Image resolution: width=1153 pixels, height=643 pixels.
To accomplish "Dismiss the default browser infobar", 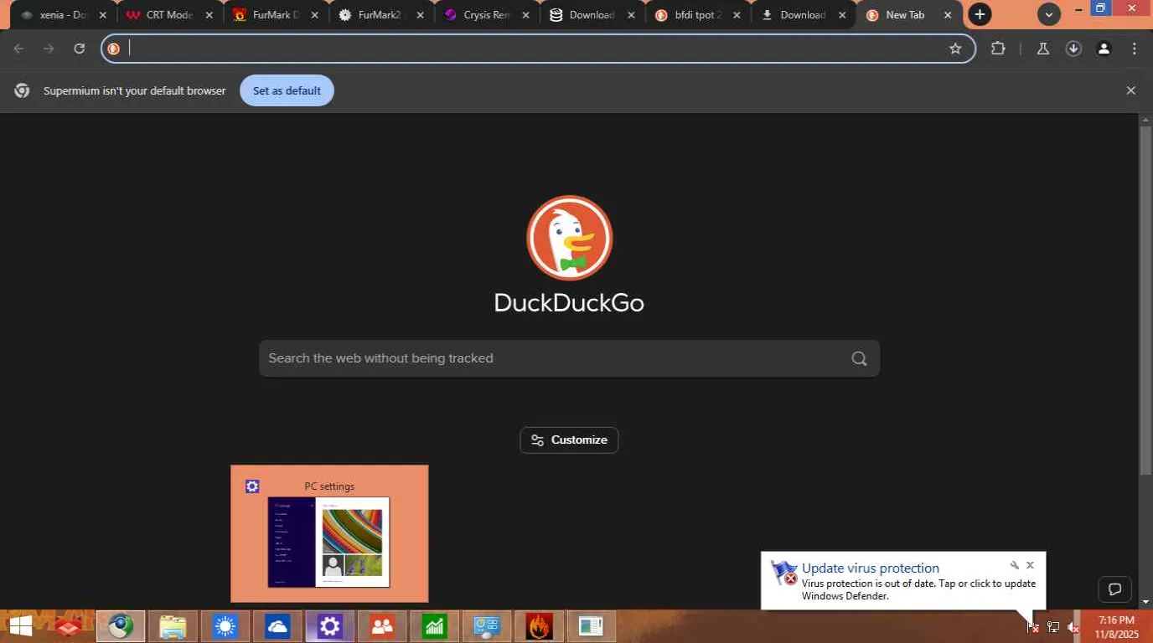I will pos(1131,90).
